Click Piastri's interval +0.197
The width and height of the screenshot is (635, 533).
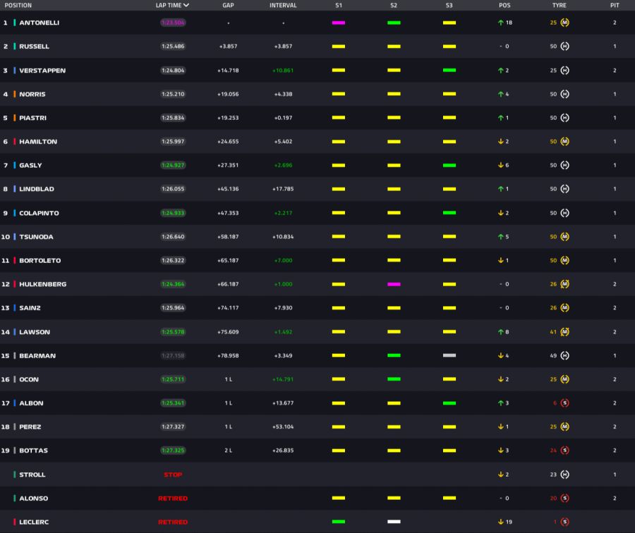pyautogui.click(x=283, y=118)
